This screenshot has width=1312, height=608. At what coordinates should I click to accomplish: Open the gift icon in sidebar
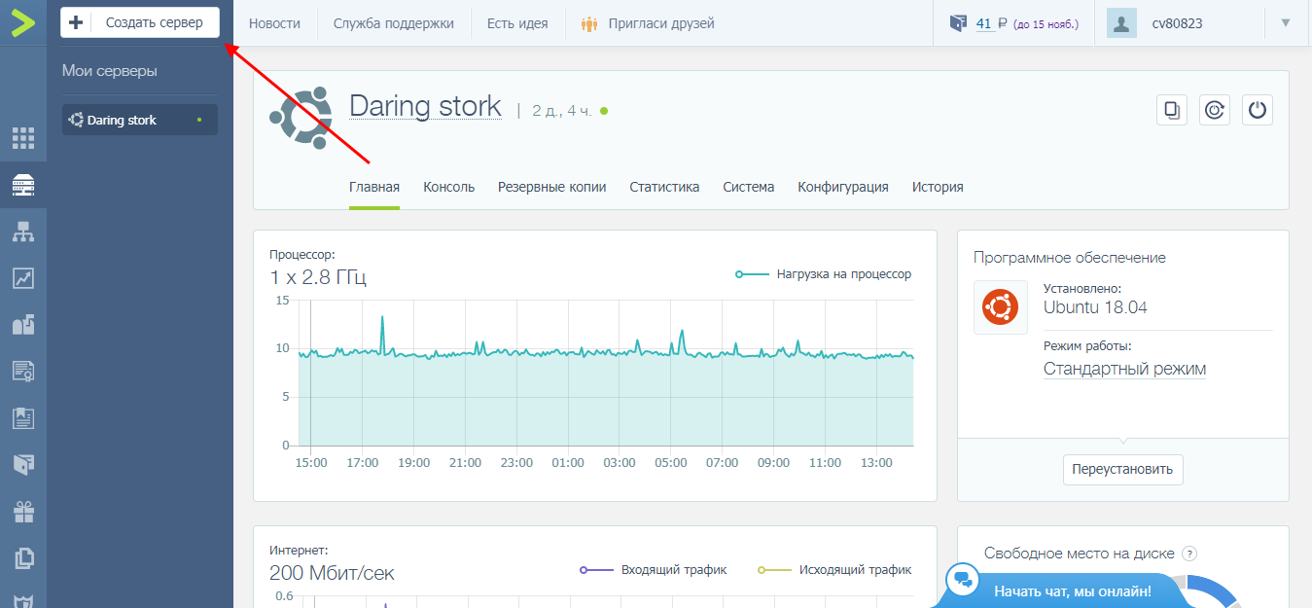click(23, 511)
